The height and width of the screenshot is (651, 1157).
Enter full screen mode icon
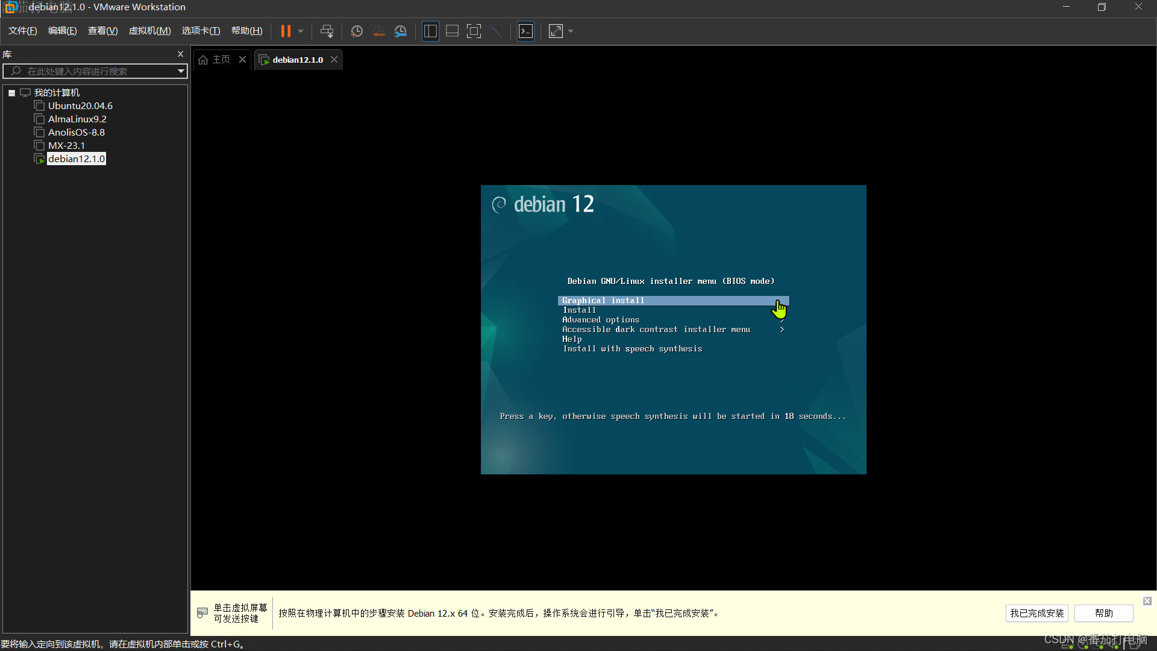tap(474, 31)
